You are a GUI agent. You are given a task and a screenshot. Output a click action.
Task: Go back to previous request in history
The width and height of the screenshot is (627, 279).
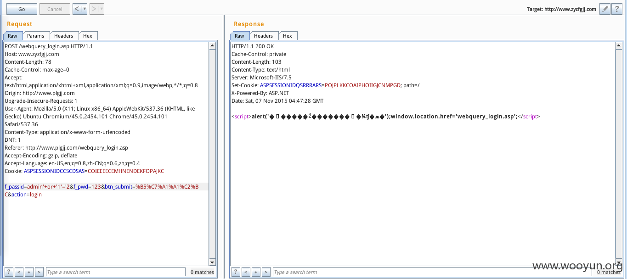click(x=77, y=9)
